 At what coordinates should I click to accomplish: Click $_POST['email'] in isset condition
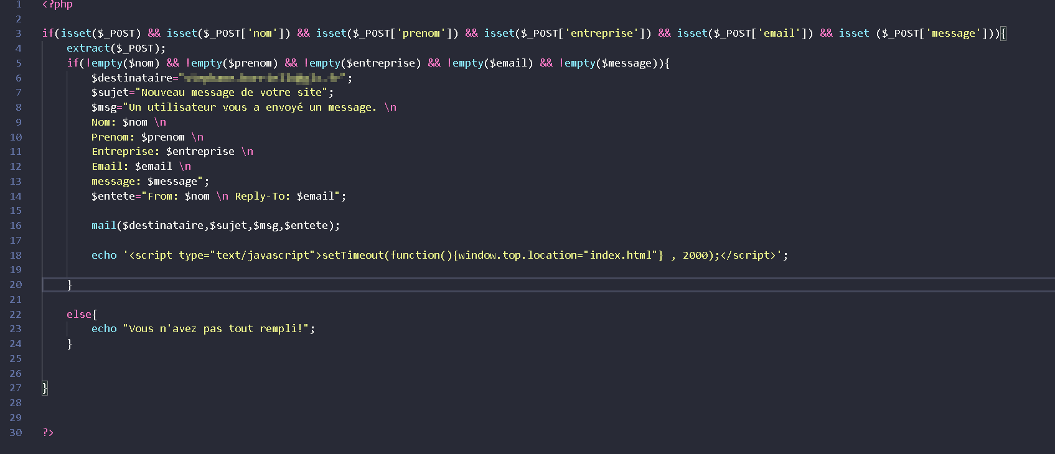(x=761, y=34)
